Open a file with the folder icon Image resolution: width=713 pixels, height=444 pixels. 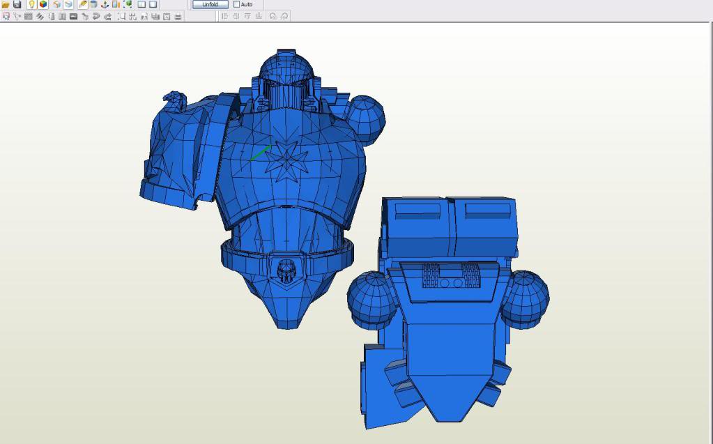pos(6,5)
